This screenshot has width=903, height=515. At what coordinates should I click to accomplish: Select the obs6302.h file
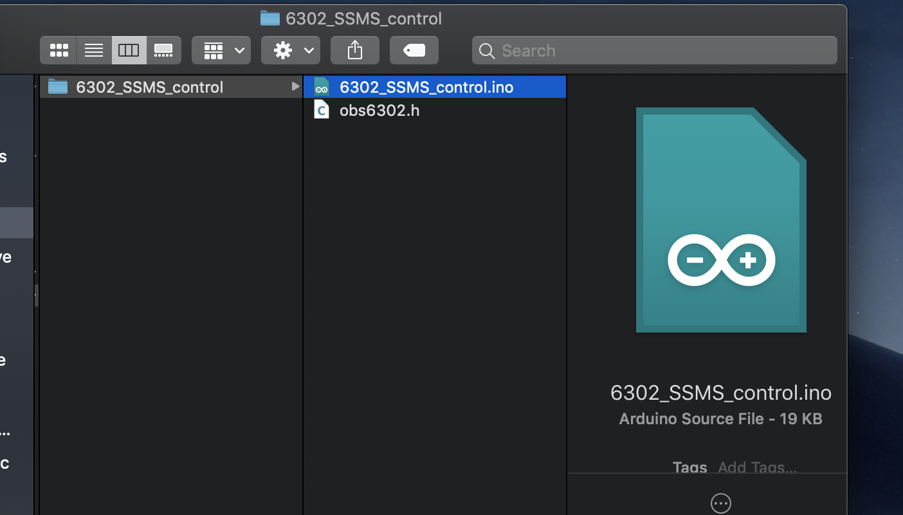point(435,110)
